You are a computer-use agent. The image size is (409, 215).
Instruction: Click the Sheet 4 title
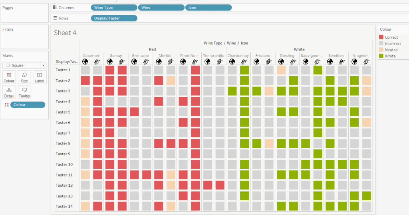click(65, 33)
